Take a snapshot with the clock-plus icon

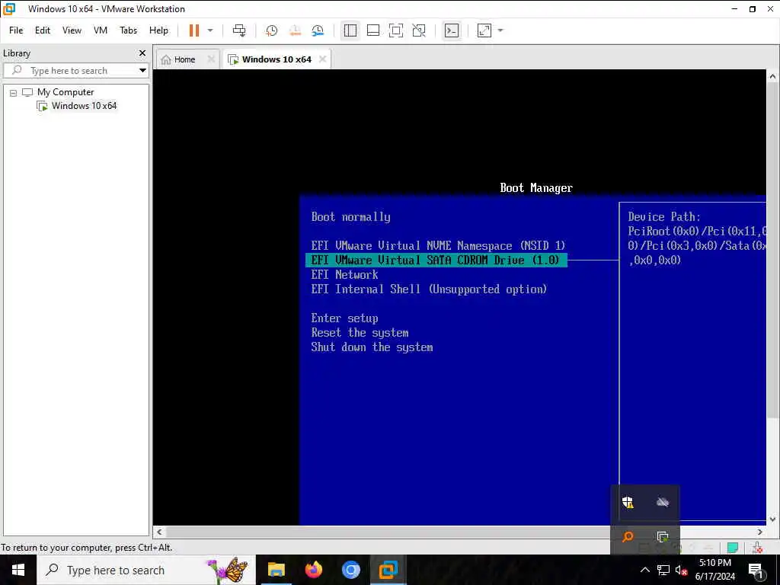click(272, 30)
